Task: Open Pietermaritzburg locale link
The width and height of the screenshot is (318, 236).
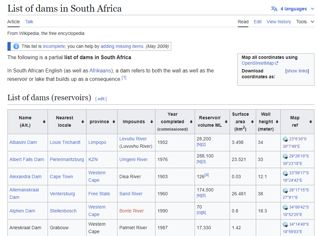Action: [x=67, y=159]
